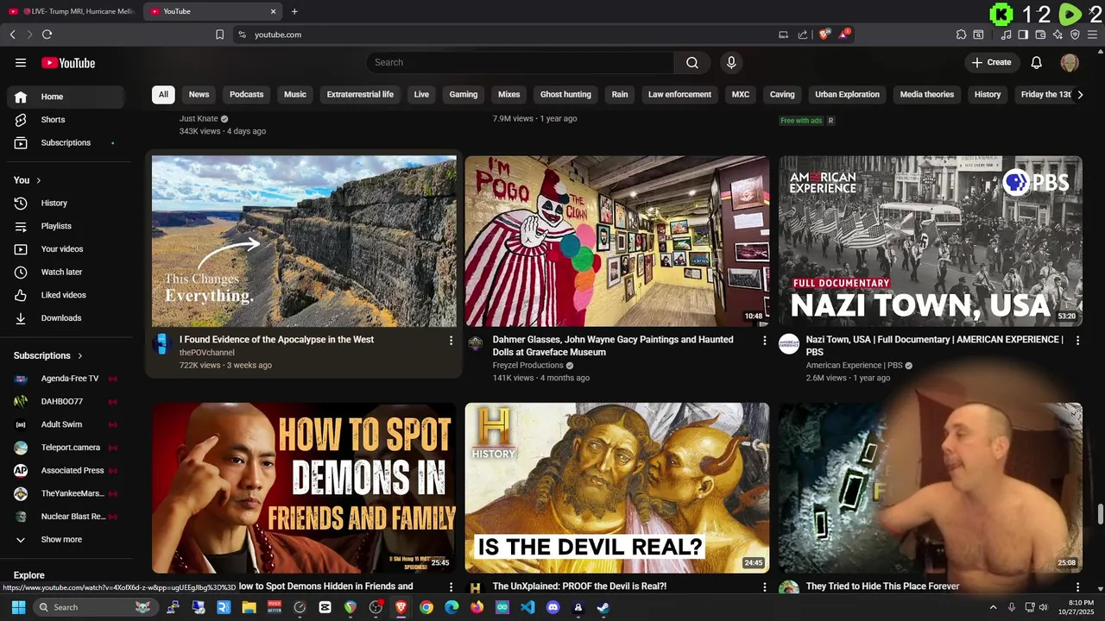Open Agenda-Free TV subscription channel
The width and height of the screenshot is (1105, 621).
point(66,379)
